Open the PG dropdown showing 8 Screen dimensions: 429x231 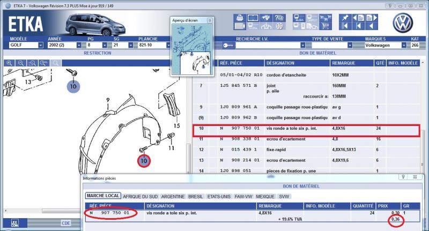105,45
